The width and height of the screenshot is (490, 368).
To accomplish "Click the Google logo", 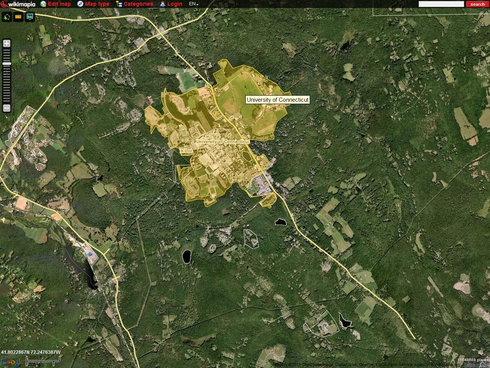I will point(12,361).
